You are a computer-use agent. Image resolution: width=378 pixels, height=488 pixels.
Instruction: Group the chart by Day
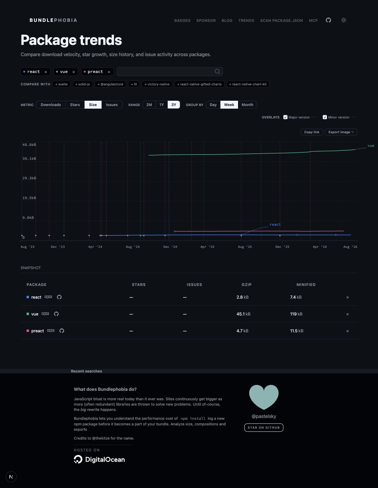click(x=213, y=105)
